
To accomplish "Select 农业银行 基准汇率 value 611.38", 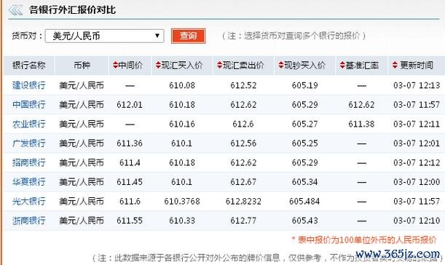I will click(361, 124).
